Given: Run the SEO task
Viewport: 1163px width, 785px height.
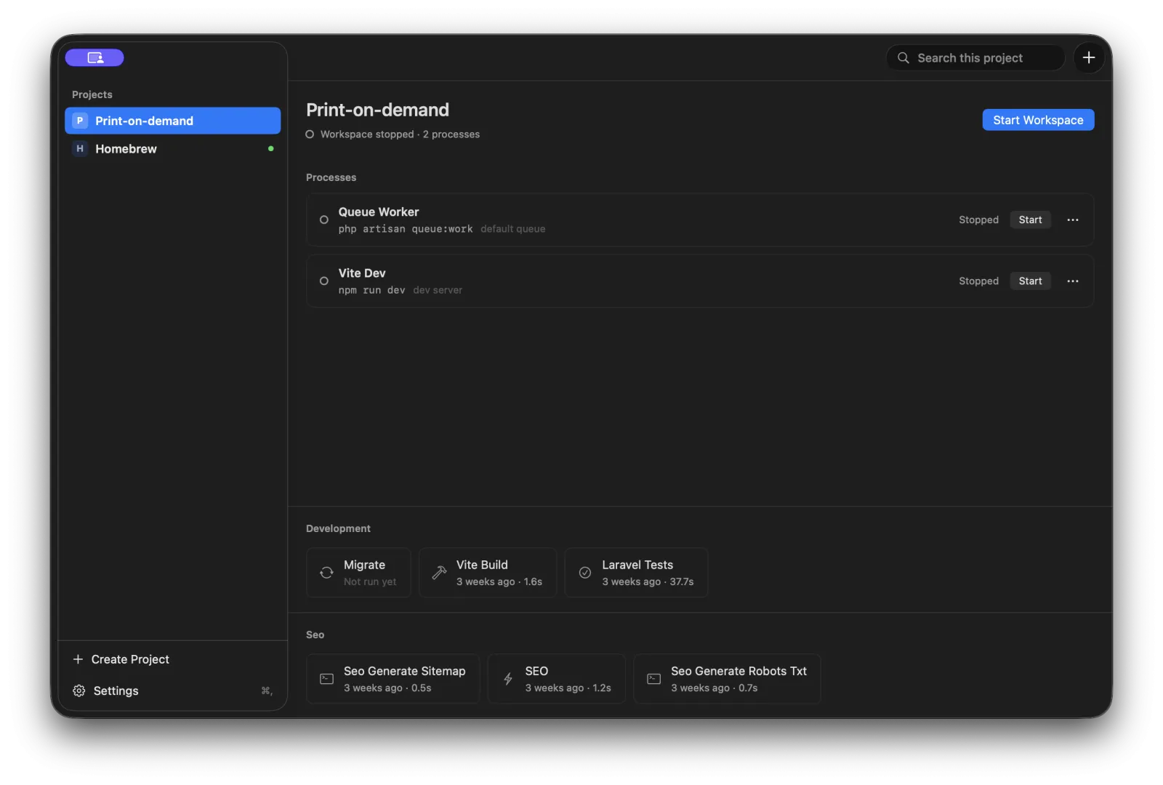Looking at the screenshot, I should coord(557,679).
